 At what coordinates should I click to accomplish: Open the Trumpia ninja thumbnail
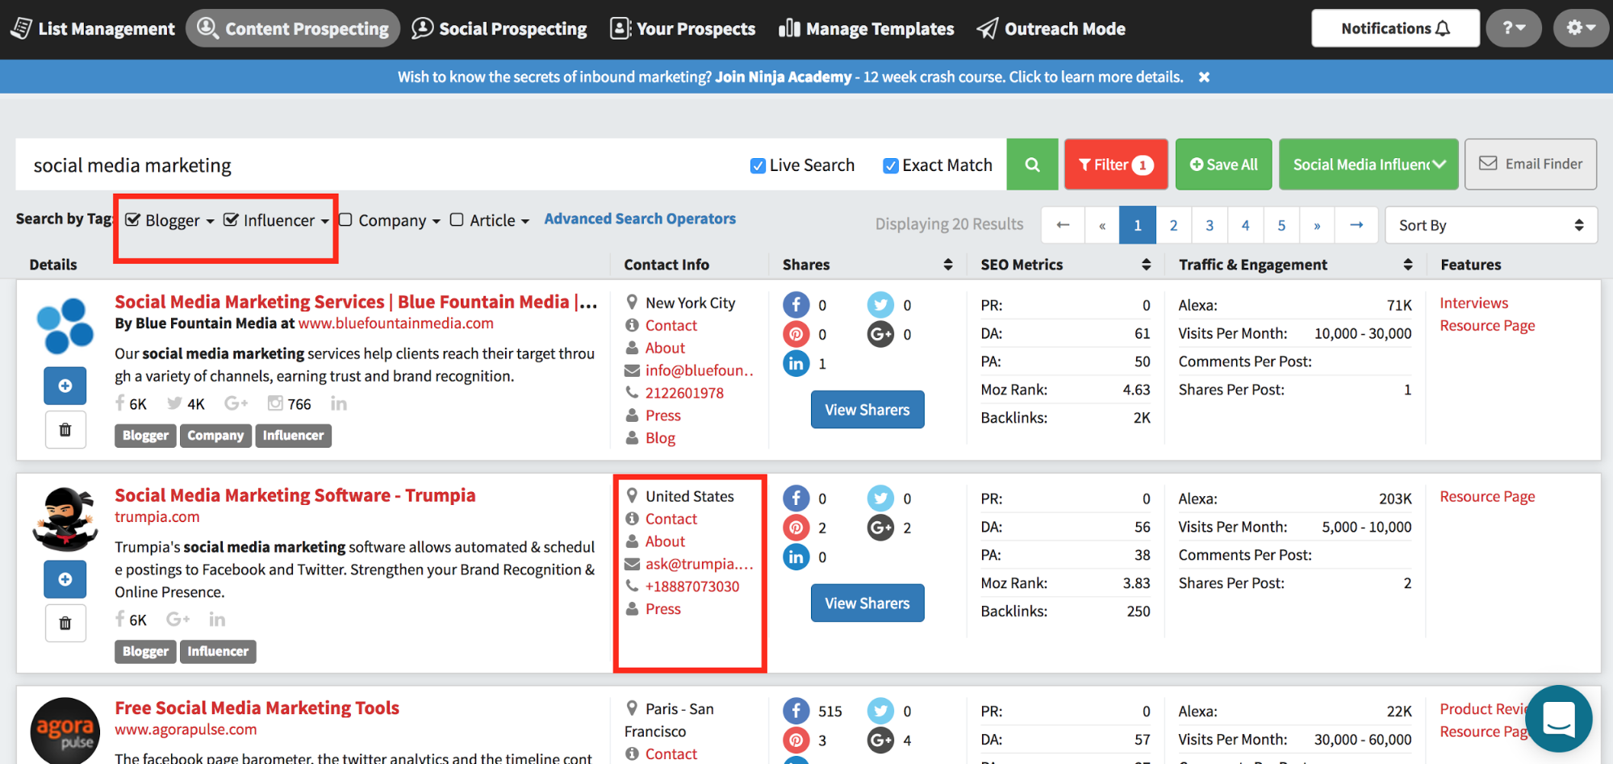coord(65,519)
